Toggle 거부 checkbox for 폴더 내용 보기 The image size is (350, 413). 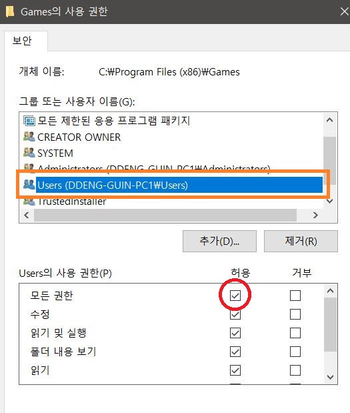[295, 352]
